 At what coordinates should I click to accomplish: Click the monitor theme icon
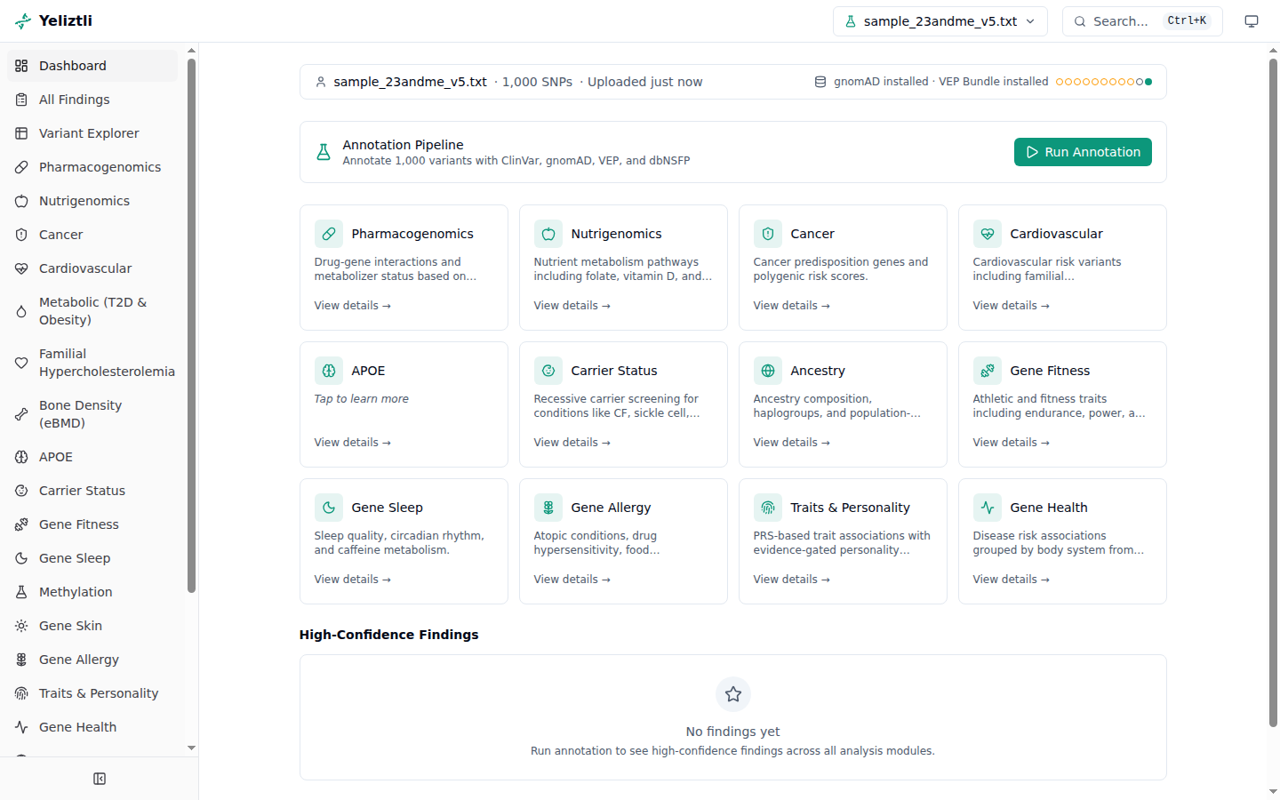tap(1252, 21)
